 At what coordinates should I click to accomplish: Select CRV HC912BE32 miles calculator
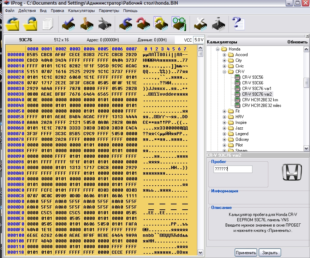coord(262,106)
